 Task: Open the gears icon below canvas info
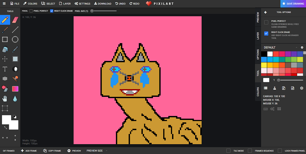[x=272, y=109]
